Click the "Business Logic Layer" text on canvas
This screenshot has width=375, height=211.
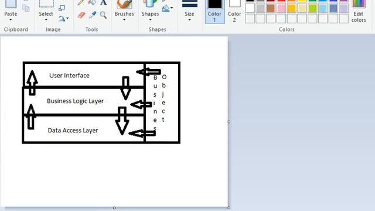pos(76,101)
